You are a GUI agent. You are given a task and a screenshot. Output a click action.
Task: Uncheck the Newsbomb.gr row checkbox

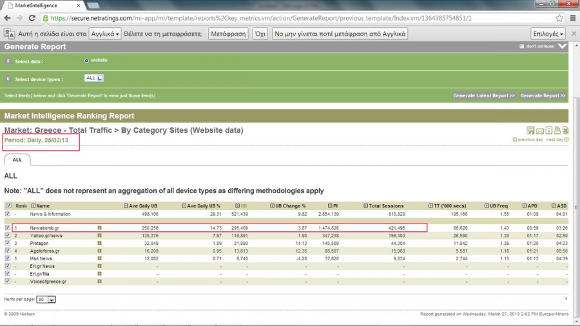coord(8,227)
